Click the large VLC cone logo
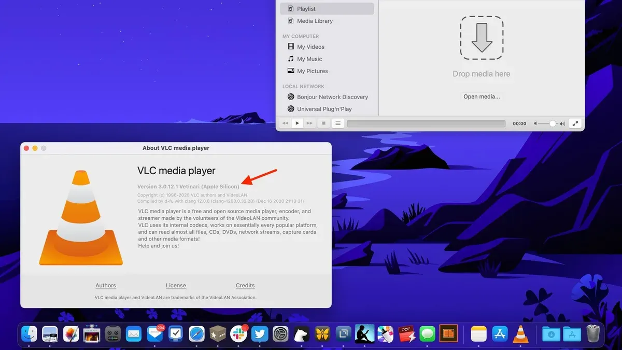 [x=81, y=217]
